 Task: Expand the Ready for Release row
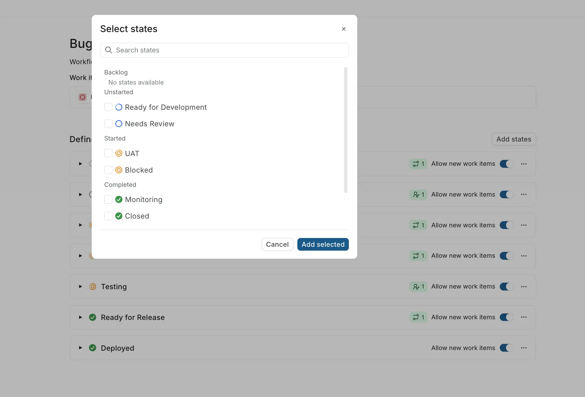(x=80, y=317)
